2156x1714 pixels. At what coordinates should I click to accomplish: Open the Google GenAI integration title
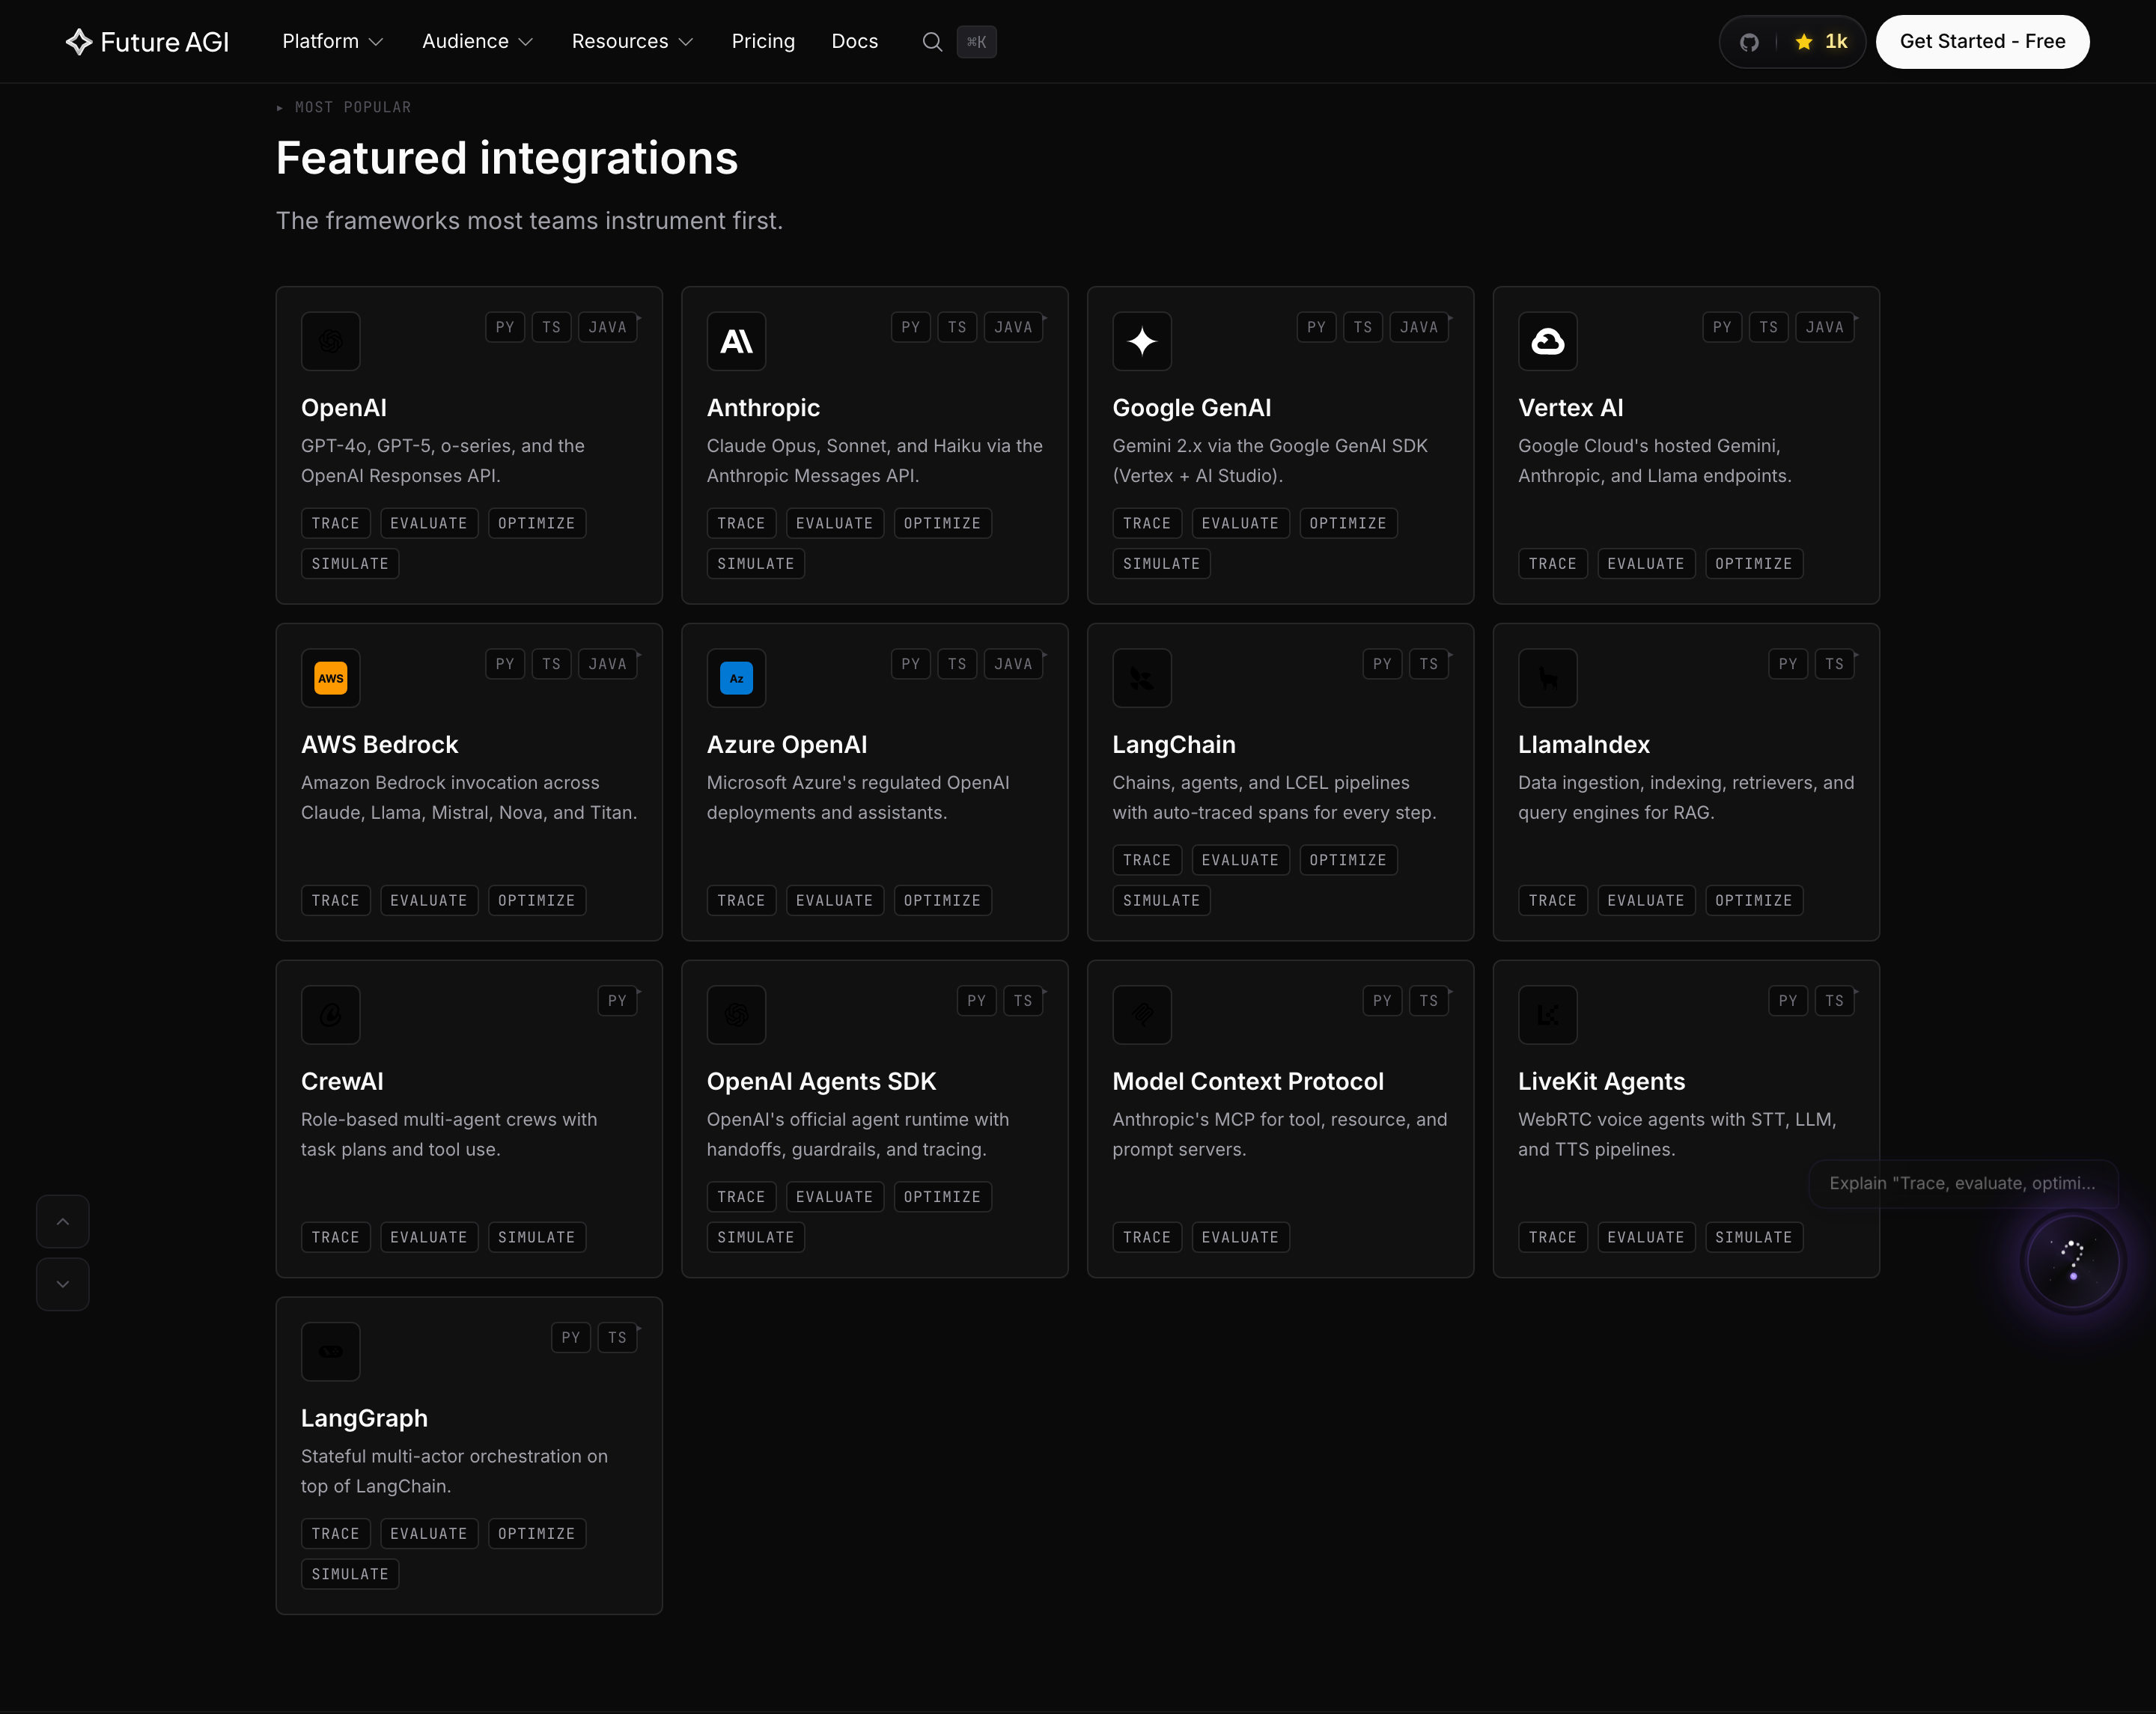click(1192, 408)
